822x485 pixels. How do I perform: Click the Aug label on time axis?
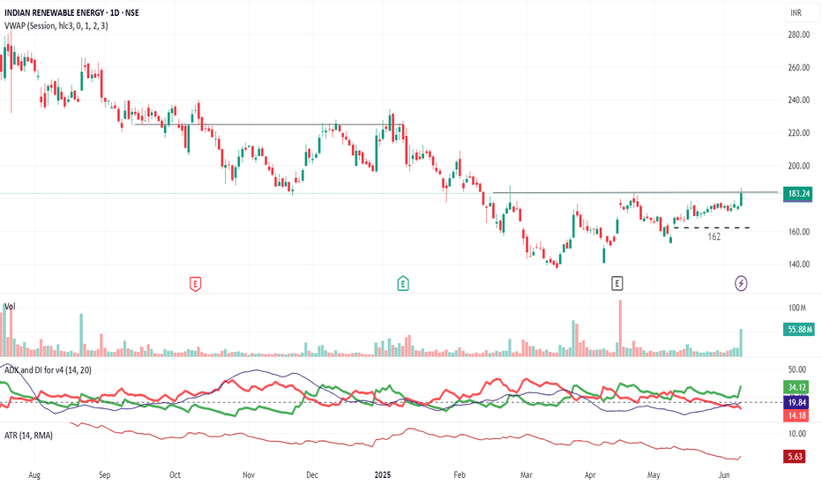[34, 475]
